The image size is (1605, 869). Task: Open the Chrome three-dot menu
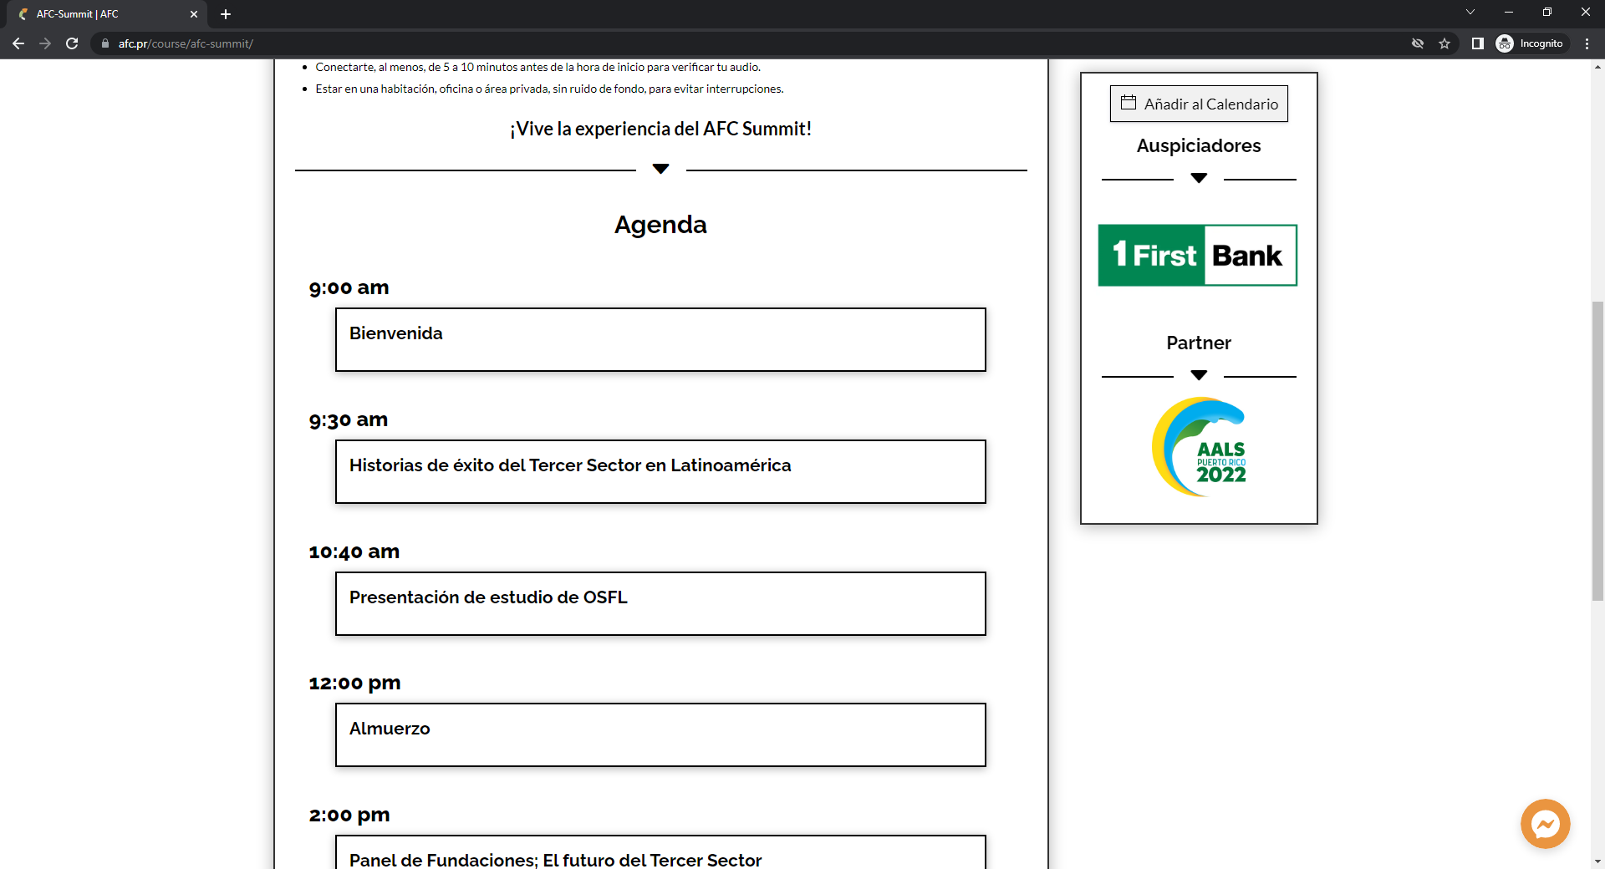1587,43
